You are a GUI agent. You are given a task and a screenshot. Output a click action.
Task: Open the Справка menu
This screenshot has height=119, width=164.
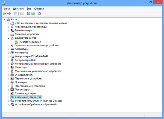click(39, 8)
